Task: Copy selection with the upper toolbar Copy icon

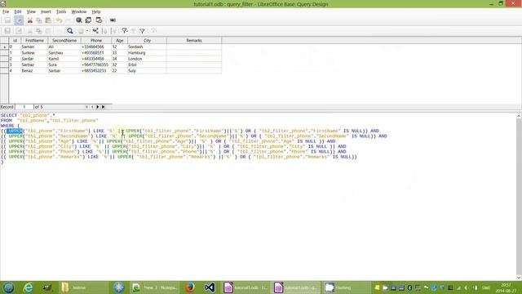Action: tap(39, 20)
